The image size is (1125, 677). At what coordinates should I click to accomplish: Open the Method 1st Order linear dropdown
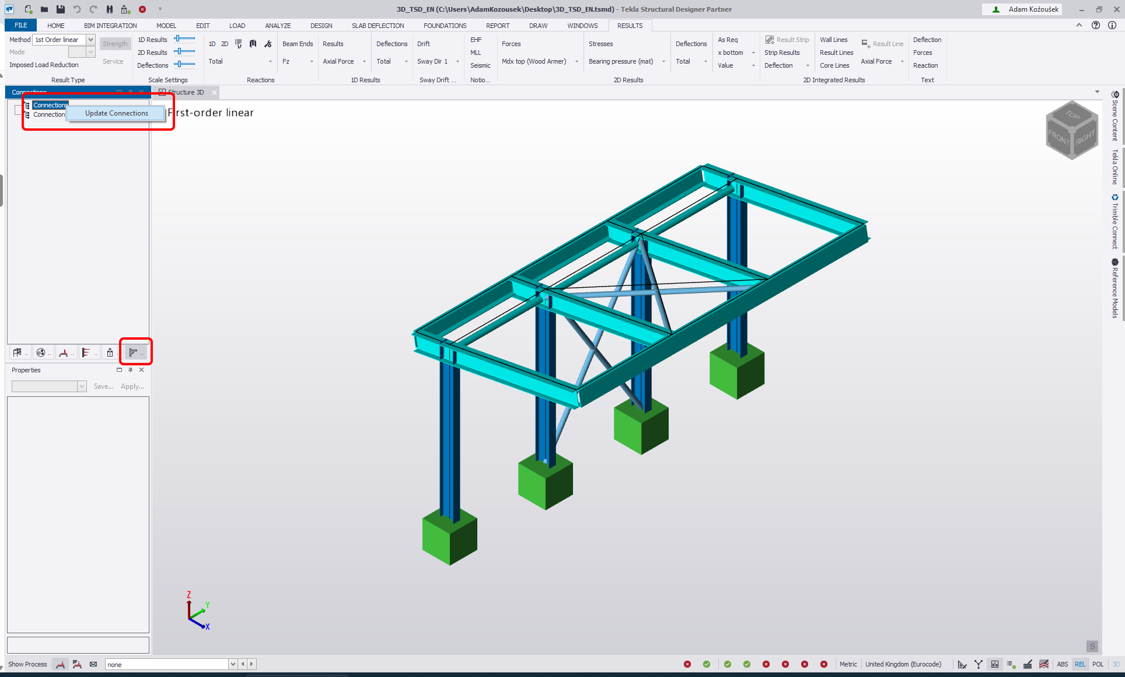90,40
